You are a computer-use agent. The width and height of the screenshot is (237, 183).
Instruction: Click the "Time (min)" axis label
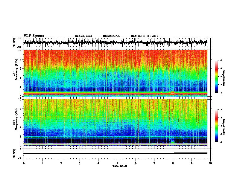coord(120,166)
